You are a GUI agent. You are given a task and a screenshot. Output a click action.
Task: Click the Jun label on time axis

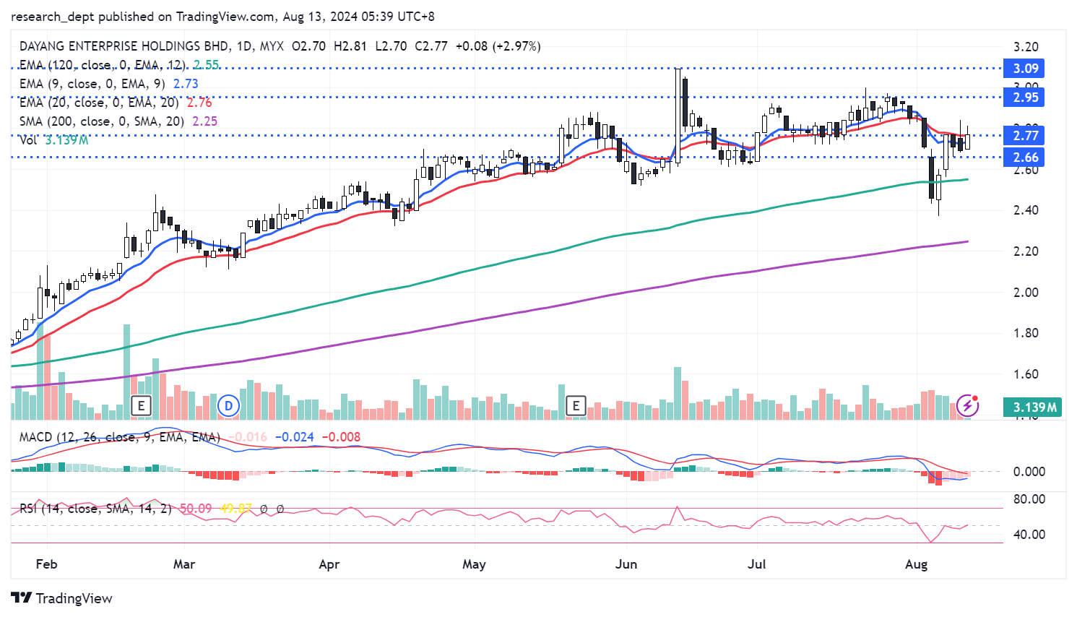(x=626, y=564)
